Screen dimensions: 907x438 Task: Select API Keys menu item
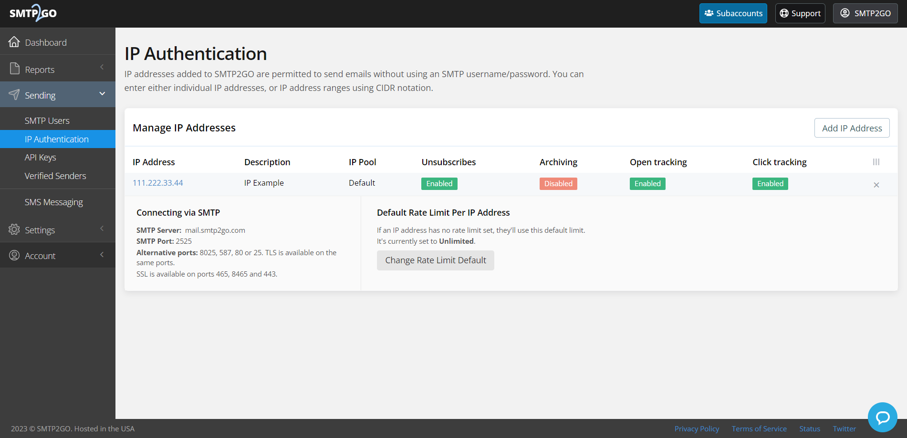(40, 158)
